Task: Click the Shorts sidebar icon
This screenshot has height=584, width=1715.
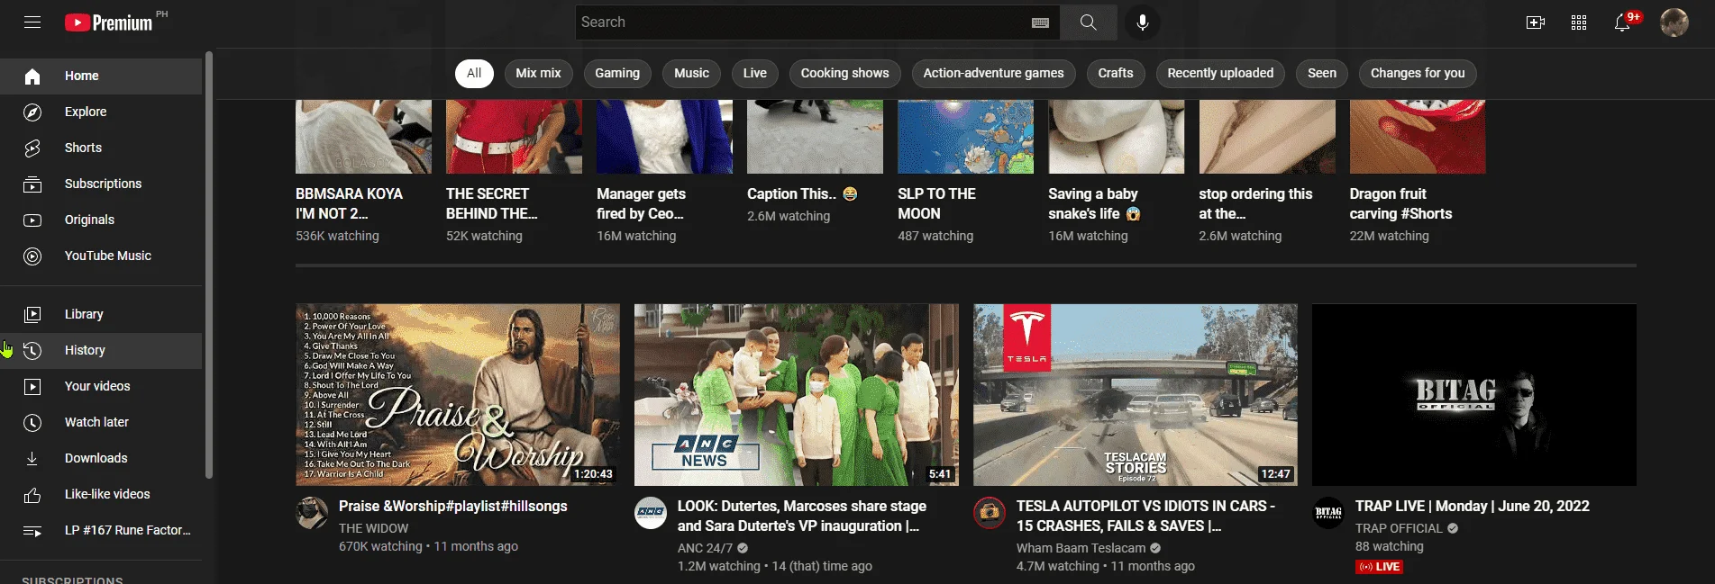Action: point(32,148)
